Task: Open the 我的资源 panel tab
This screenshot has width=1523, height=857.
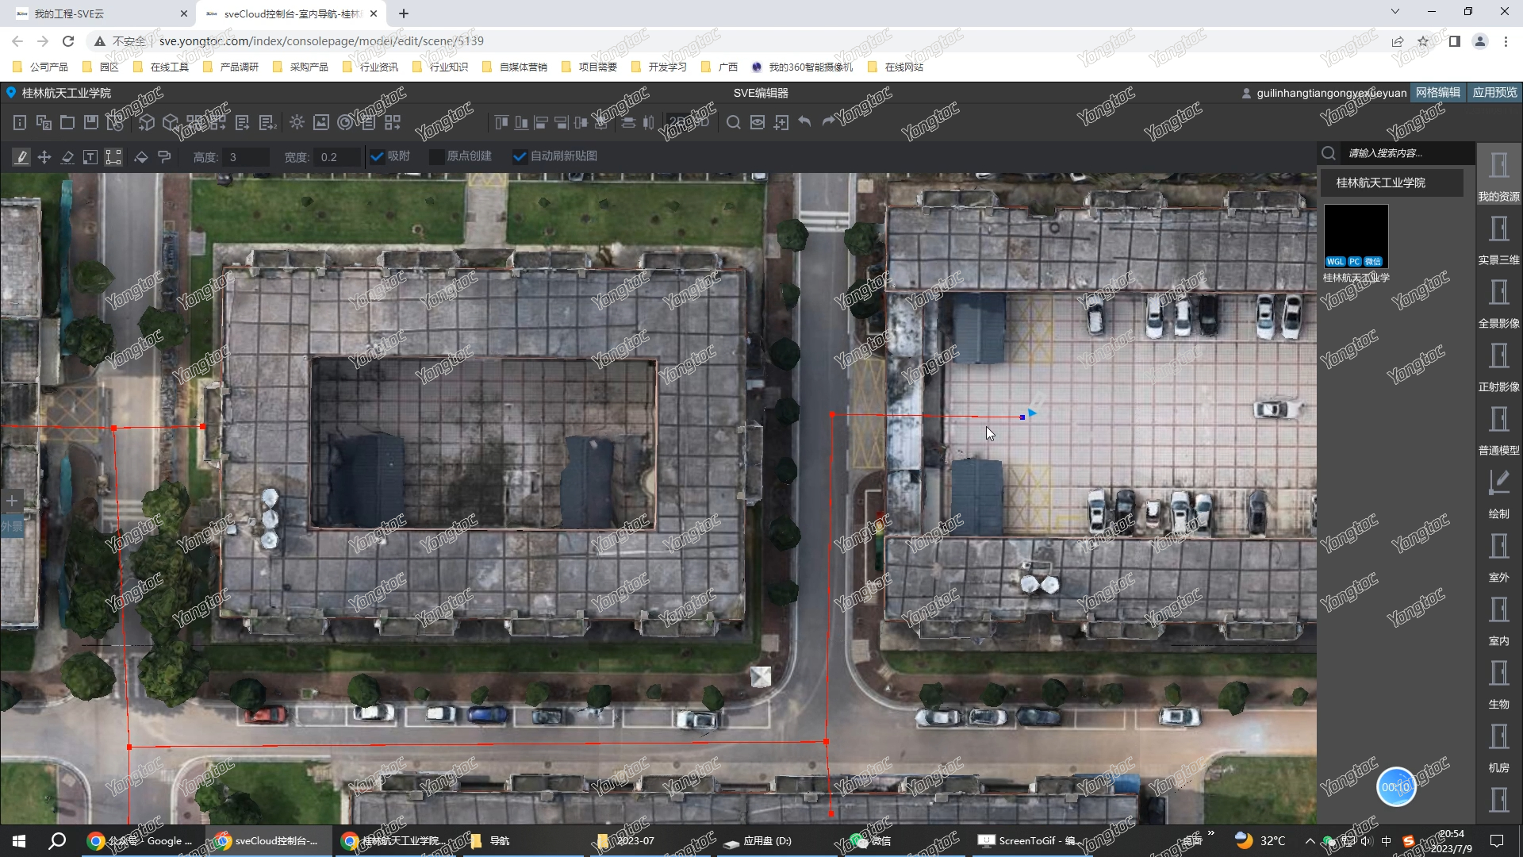Action: click(1498, 176)
